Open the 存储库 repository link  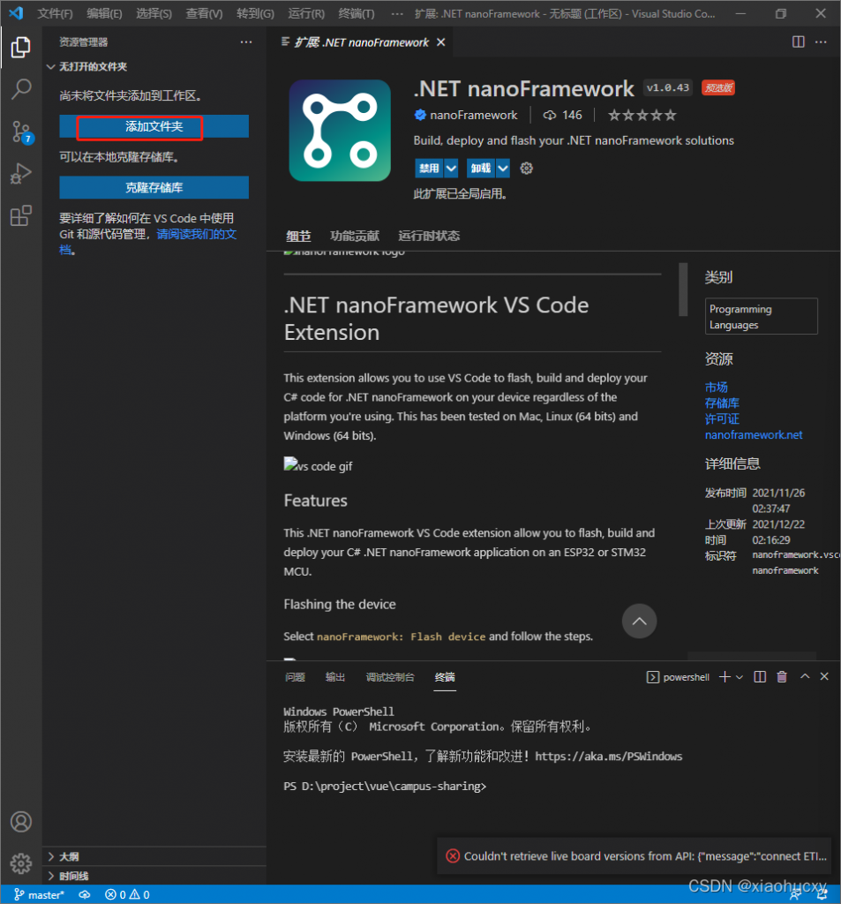click(722, 403)
